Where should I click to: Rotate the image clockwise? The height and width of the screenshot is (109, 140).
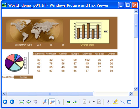point(68,102)
